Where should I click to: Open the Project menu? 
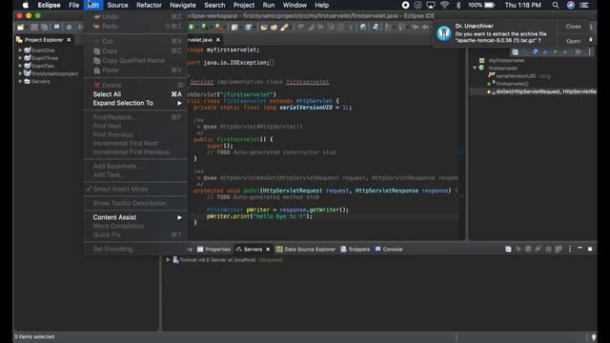[244, 5]
